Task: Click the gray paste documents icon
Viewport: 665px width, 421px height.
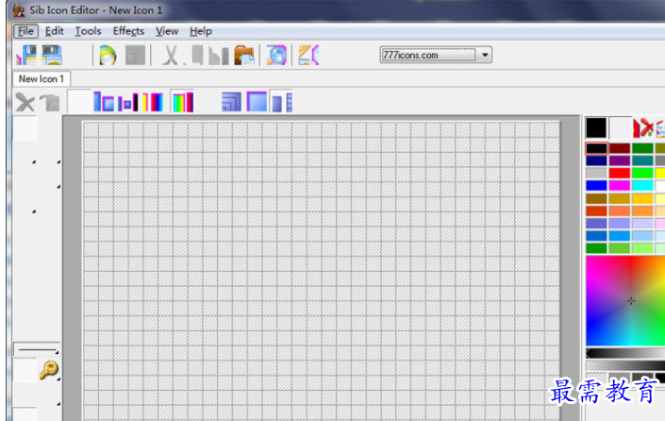Action: pos(219,55)
